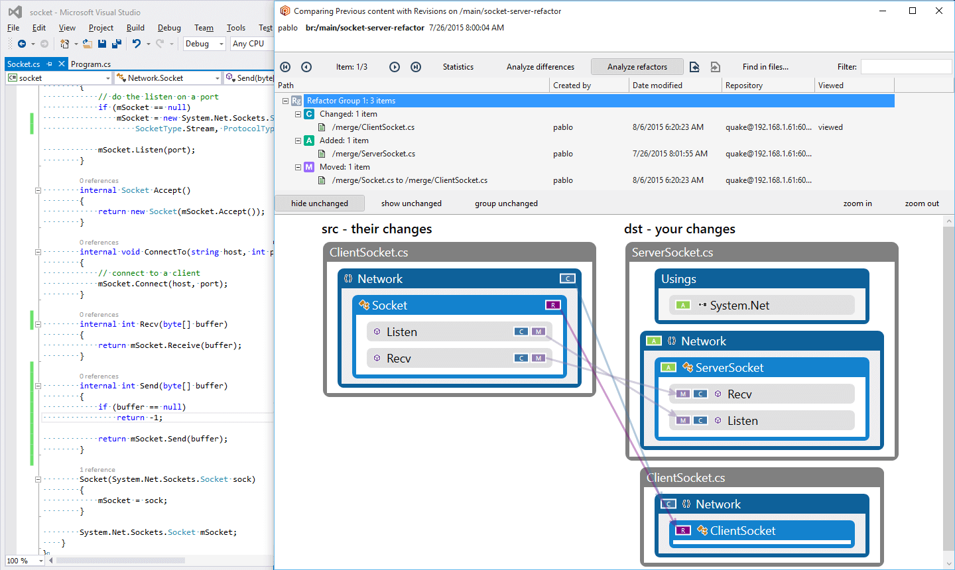Click the M badge on dst Recv row

(x=683, y=394)
